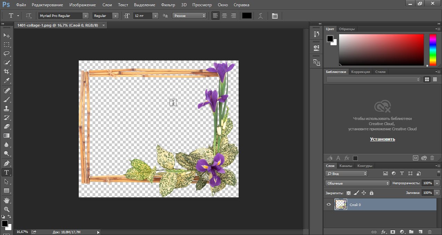Select the Hand tool

7,200
